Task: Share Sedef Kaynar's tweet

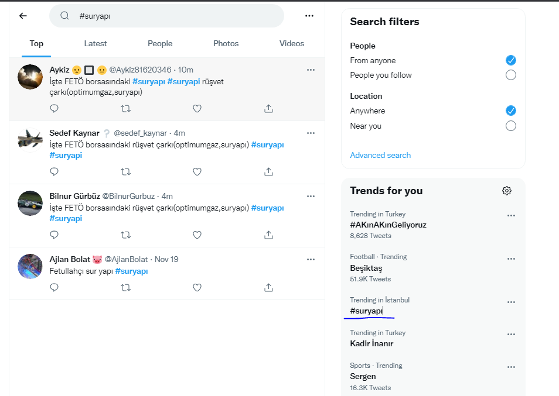Action: coord(269,172)
